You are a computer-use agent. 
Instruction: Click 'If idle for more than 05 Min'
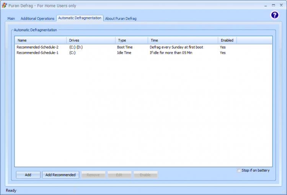[171, 53]
